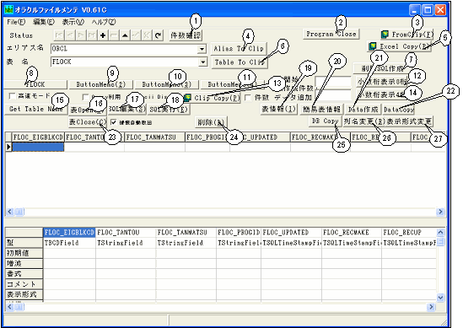The height and width of the screenshot is (328, 463).
Task: Click the application icon in title bar
Action: pos(9,10)
